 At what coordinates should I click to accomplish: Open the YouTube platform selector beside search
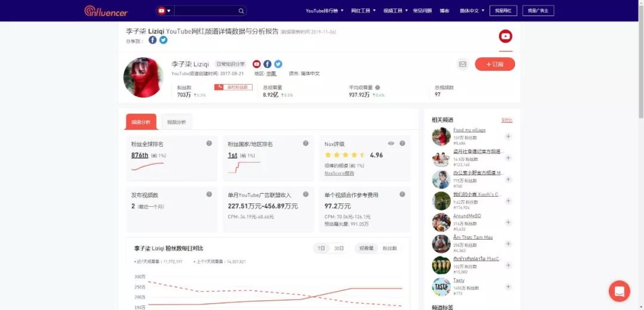[x=164, y=11]
